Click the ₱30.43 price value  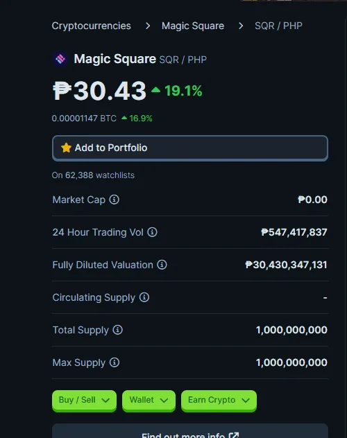click(99, 91)
